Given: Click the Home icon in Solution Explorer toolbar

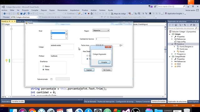Looking at the screenshot, I should click(x=176, y=25).
